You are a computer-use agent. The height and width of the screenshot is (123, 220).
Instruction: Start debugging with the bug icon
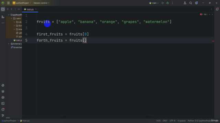pyautogui.click(x=167, y=3)
